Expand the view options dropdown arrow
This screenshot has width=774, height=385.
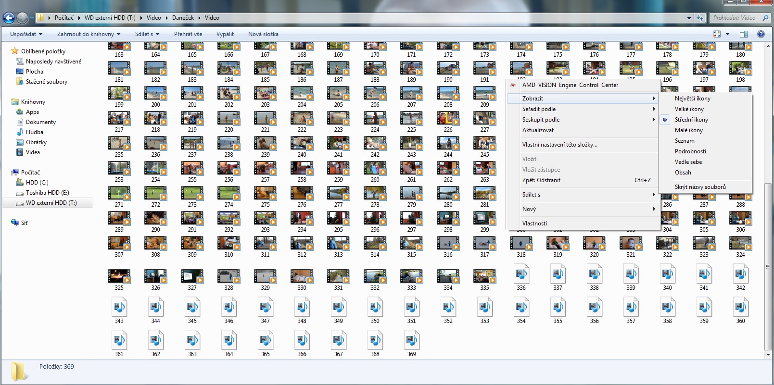pos(727,34)
